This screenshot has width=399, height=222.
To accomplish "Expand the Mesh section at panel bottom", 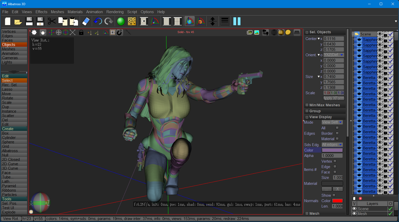I will tap(307, 213).
